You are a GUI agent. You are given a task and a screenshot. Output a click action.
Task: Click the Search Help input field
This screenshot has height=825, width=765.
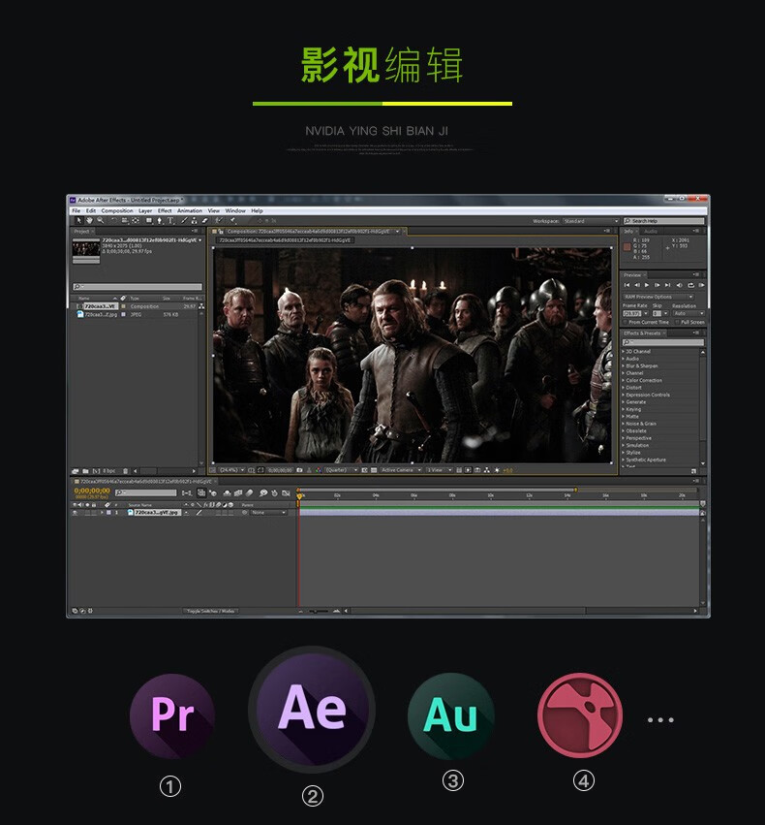(664, 221)
